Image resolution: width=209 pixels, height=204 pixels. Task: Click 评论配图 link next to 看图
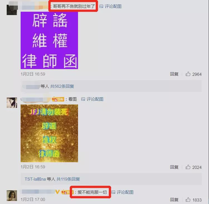pos(95,99)
